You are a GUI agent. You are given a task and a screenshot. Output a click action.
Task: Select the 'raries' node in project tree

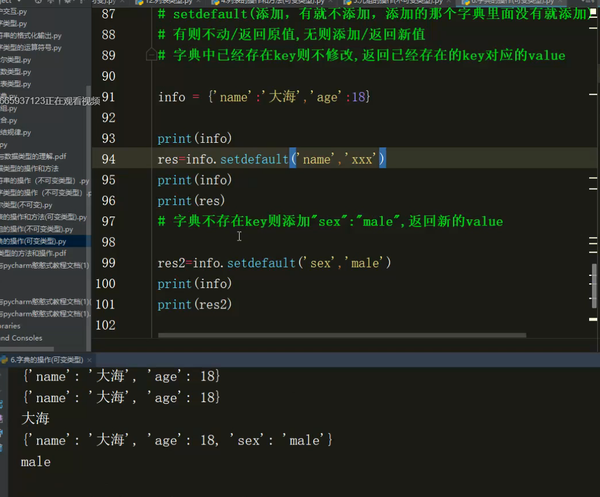[10, 326]
